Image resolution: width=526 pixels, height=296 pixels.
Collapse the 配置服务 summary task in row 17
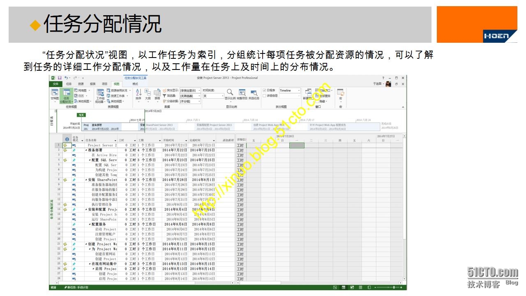[x=90, y=224]
